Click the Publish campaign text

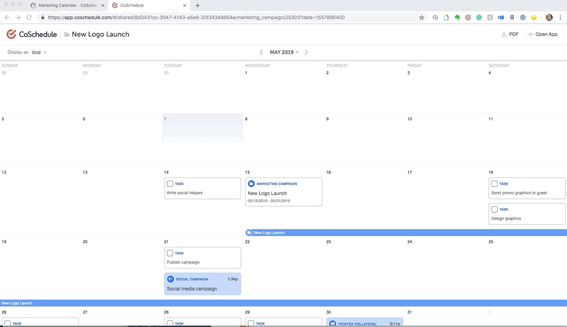(x=183, y=262)
